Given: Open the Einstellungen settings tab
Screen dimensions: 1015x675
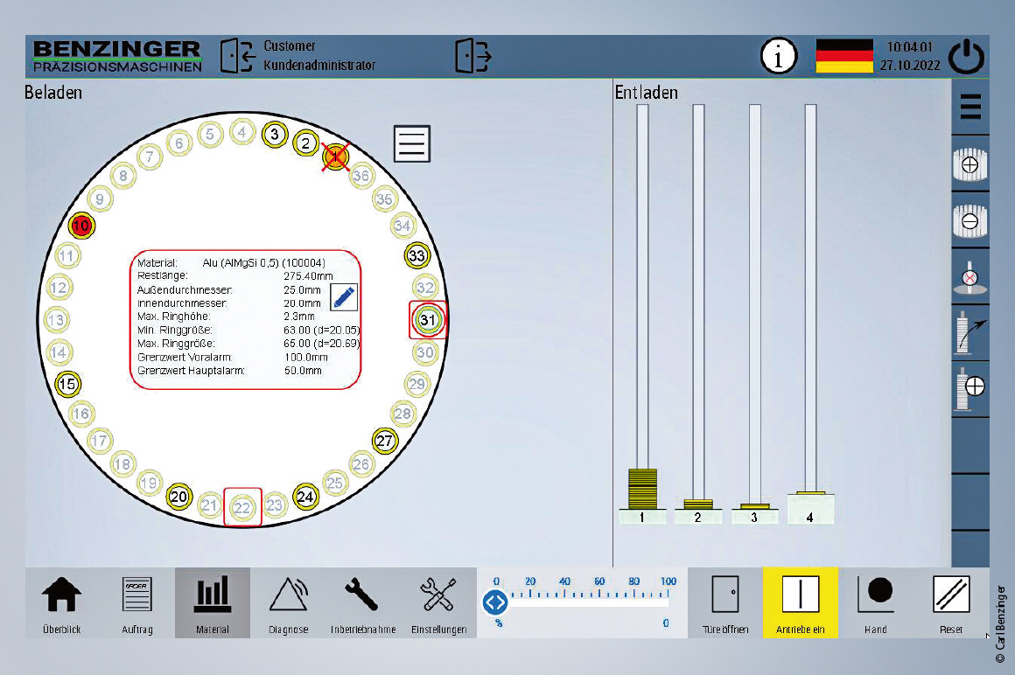Looking at the screenshot, I should pos(438,602).
